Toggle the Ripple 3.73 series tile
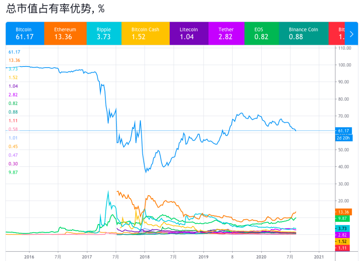 [104, 33]
